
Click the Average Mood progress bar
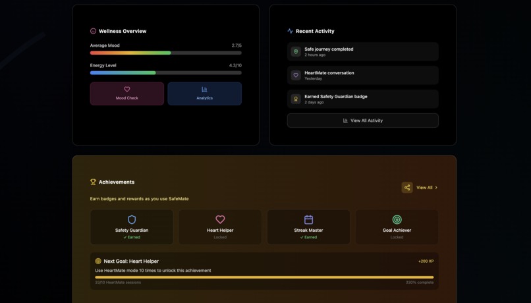166,53
